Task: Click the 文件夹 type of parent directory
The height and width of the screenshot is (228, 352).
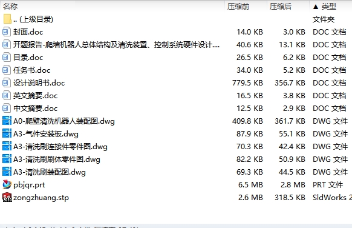Action: pos(324,19)
